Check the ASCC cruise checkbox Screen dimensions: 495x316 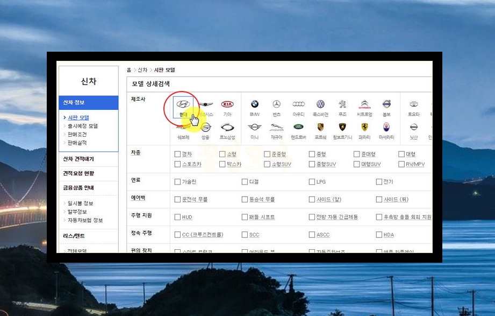tap(312, 235)
